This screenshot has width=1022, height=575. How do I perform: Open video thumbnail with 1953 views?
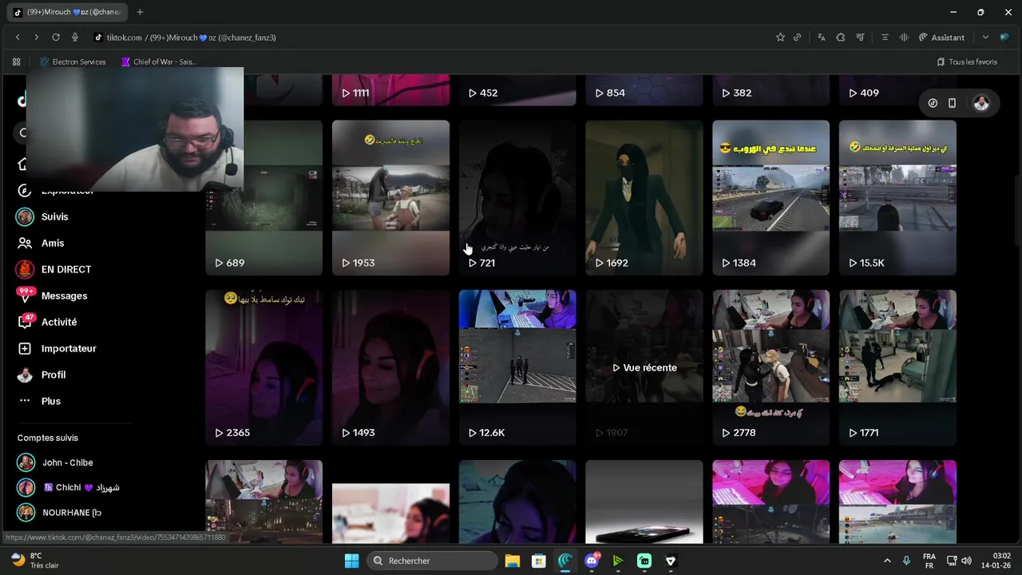point(390,197)
